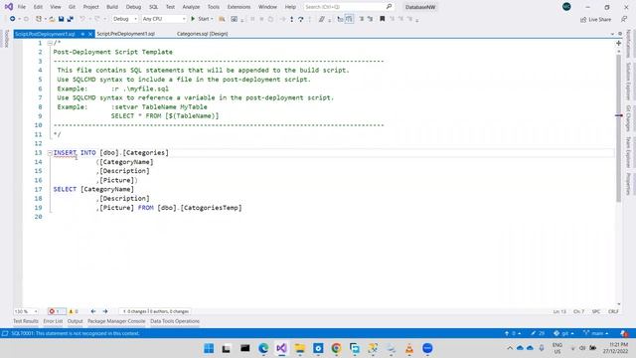Click the notifications bell in status bar
Viewport: 636px width, 358px height.
click(624, 333)
